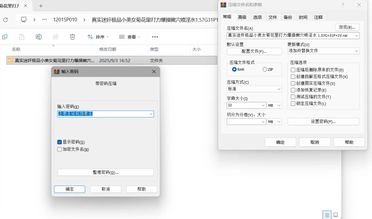Open the See more ellipsis in Explorer toolbar
The height and width of the screenshot is (219, 372).
155,37
